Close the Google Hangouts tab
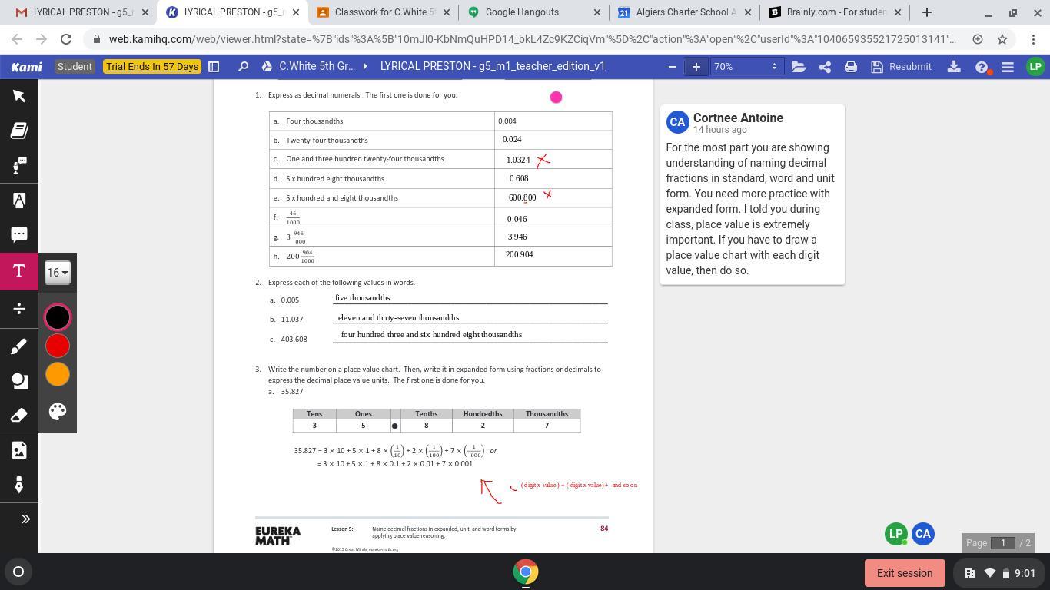Image resolution: width=1050 pixels, height=590 pixels. click(598, 12)
